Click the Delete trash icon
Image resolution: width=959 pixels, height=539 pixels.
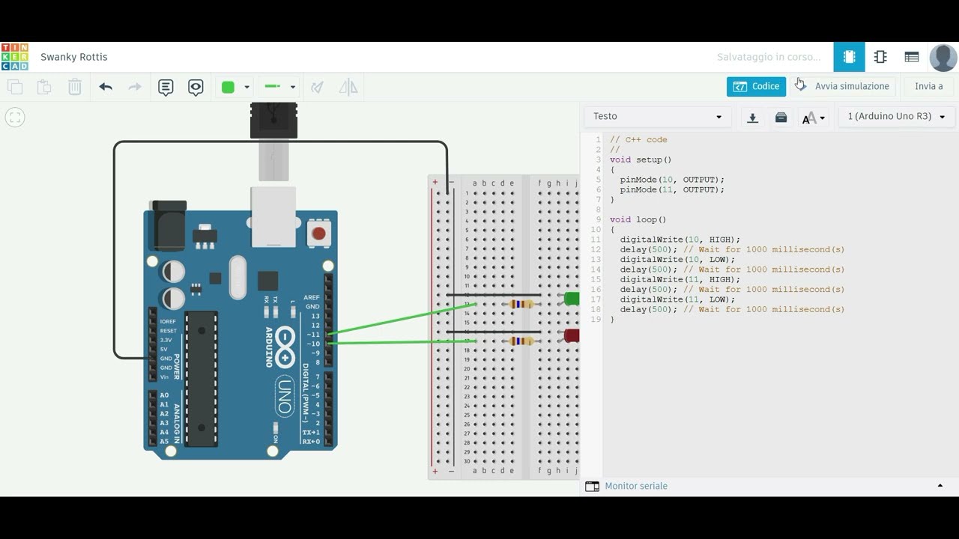click(x=75, y=87)
